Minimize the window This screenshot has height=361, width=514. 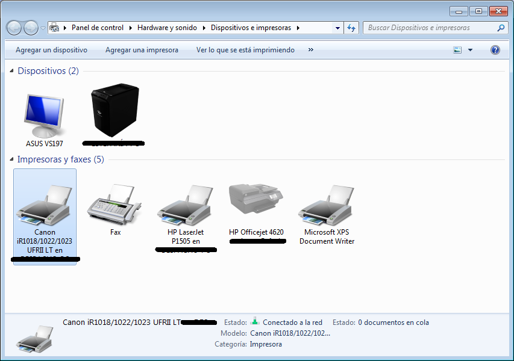(459, 11)
